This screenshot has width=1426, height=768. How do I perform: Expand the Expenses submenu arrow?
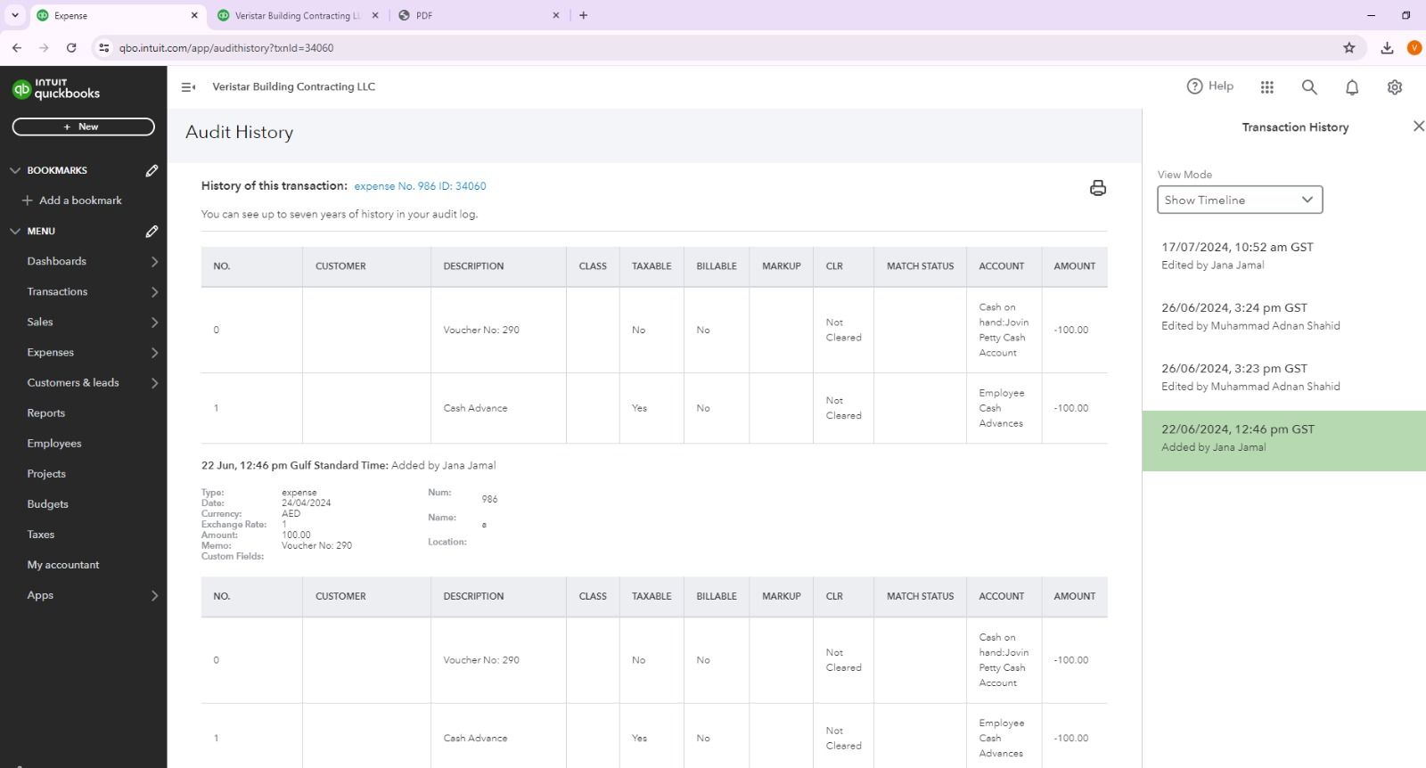pos(154,353)
